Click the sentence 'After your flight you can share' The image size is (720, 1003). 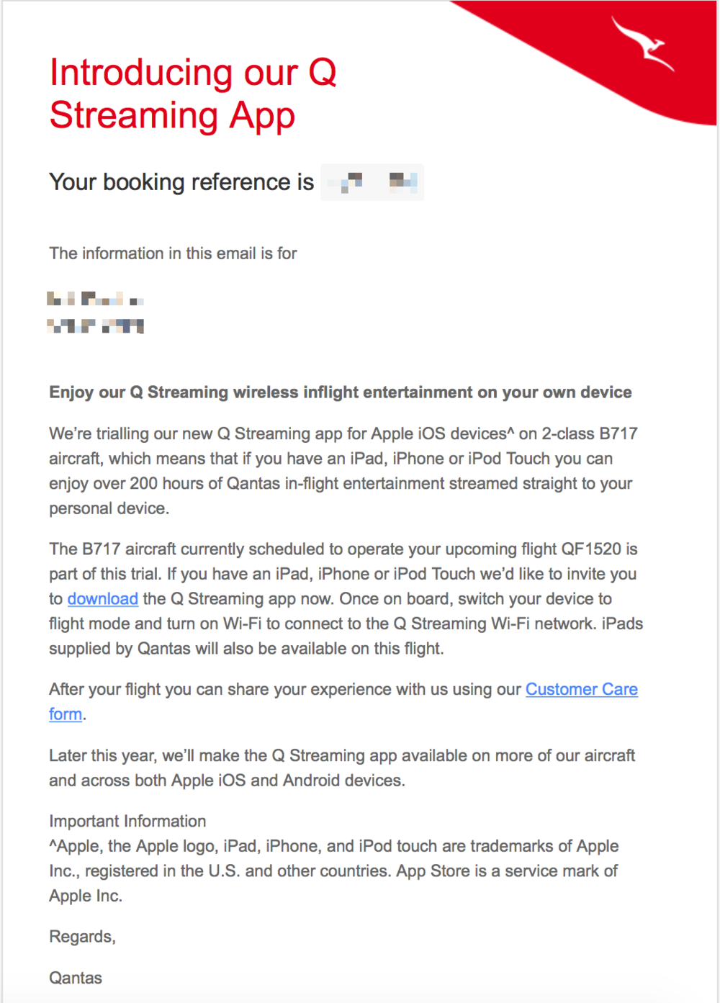285,690
